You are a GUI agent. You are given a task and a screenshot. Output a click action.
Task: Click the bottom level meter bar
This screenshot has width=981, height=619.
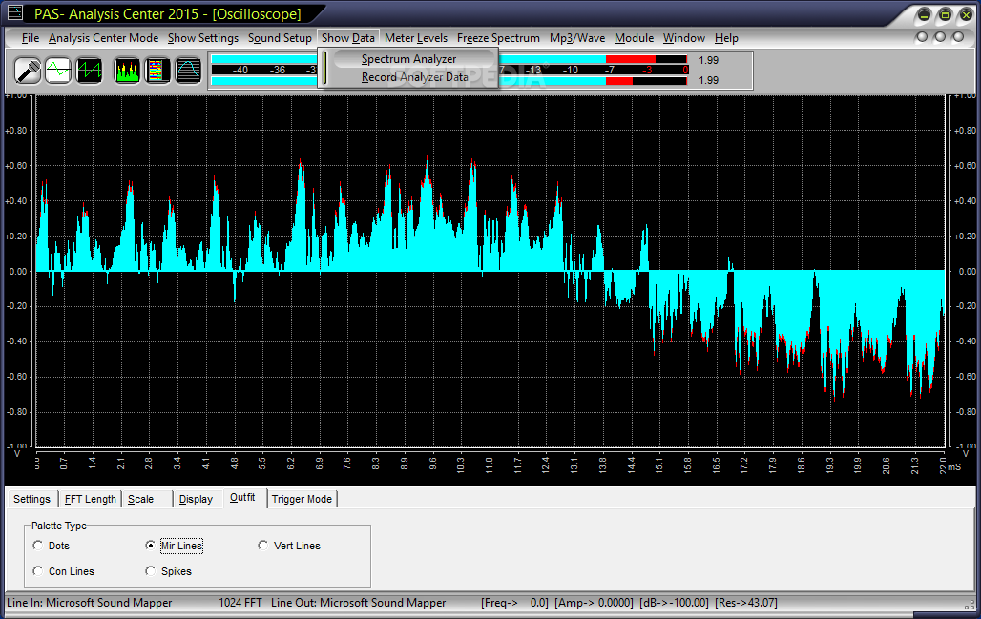449,81
